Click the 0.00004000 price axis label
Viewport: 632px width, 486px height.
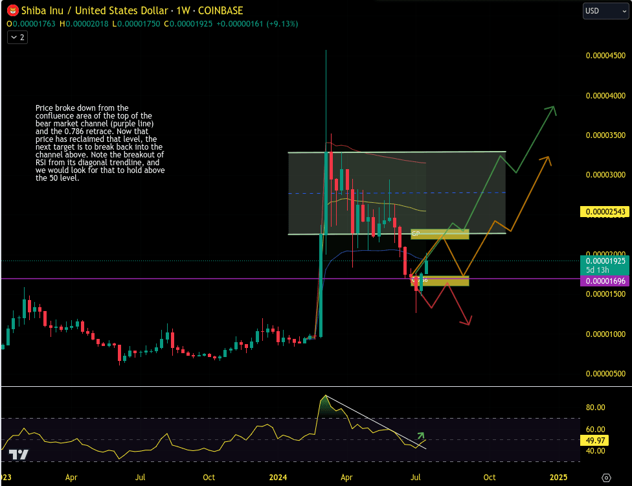605,96
